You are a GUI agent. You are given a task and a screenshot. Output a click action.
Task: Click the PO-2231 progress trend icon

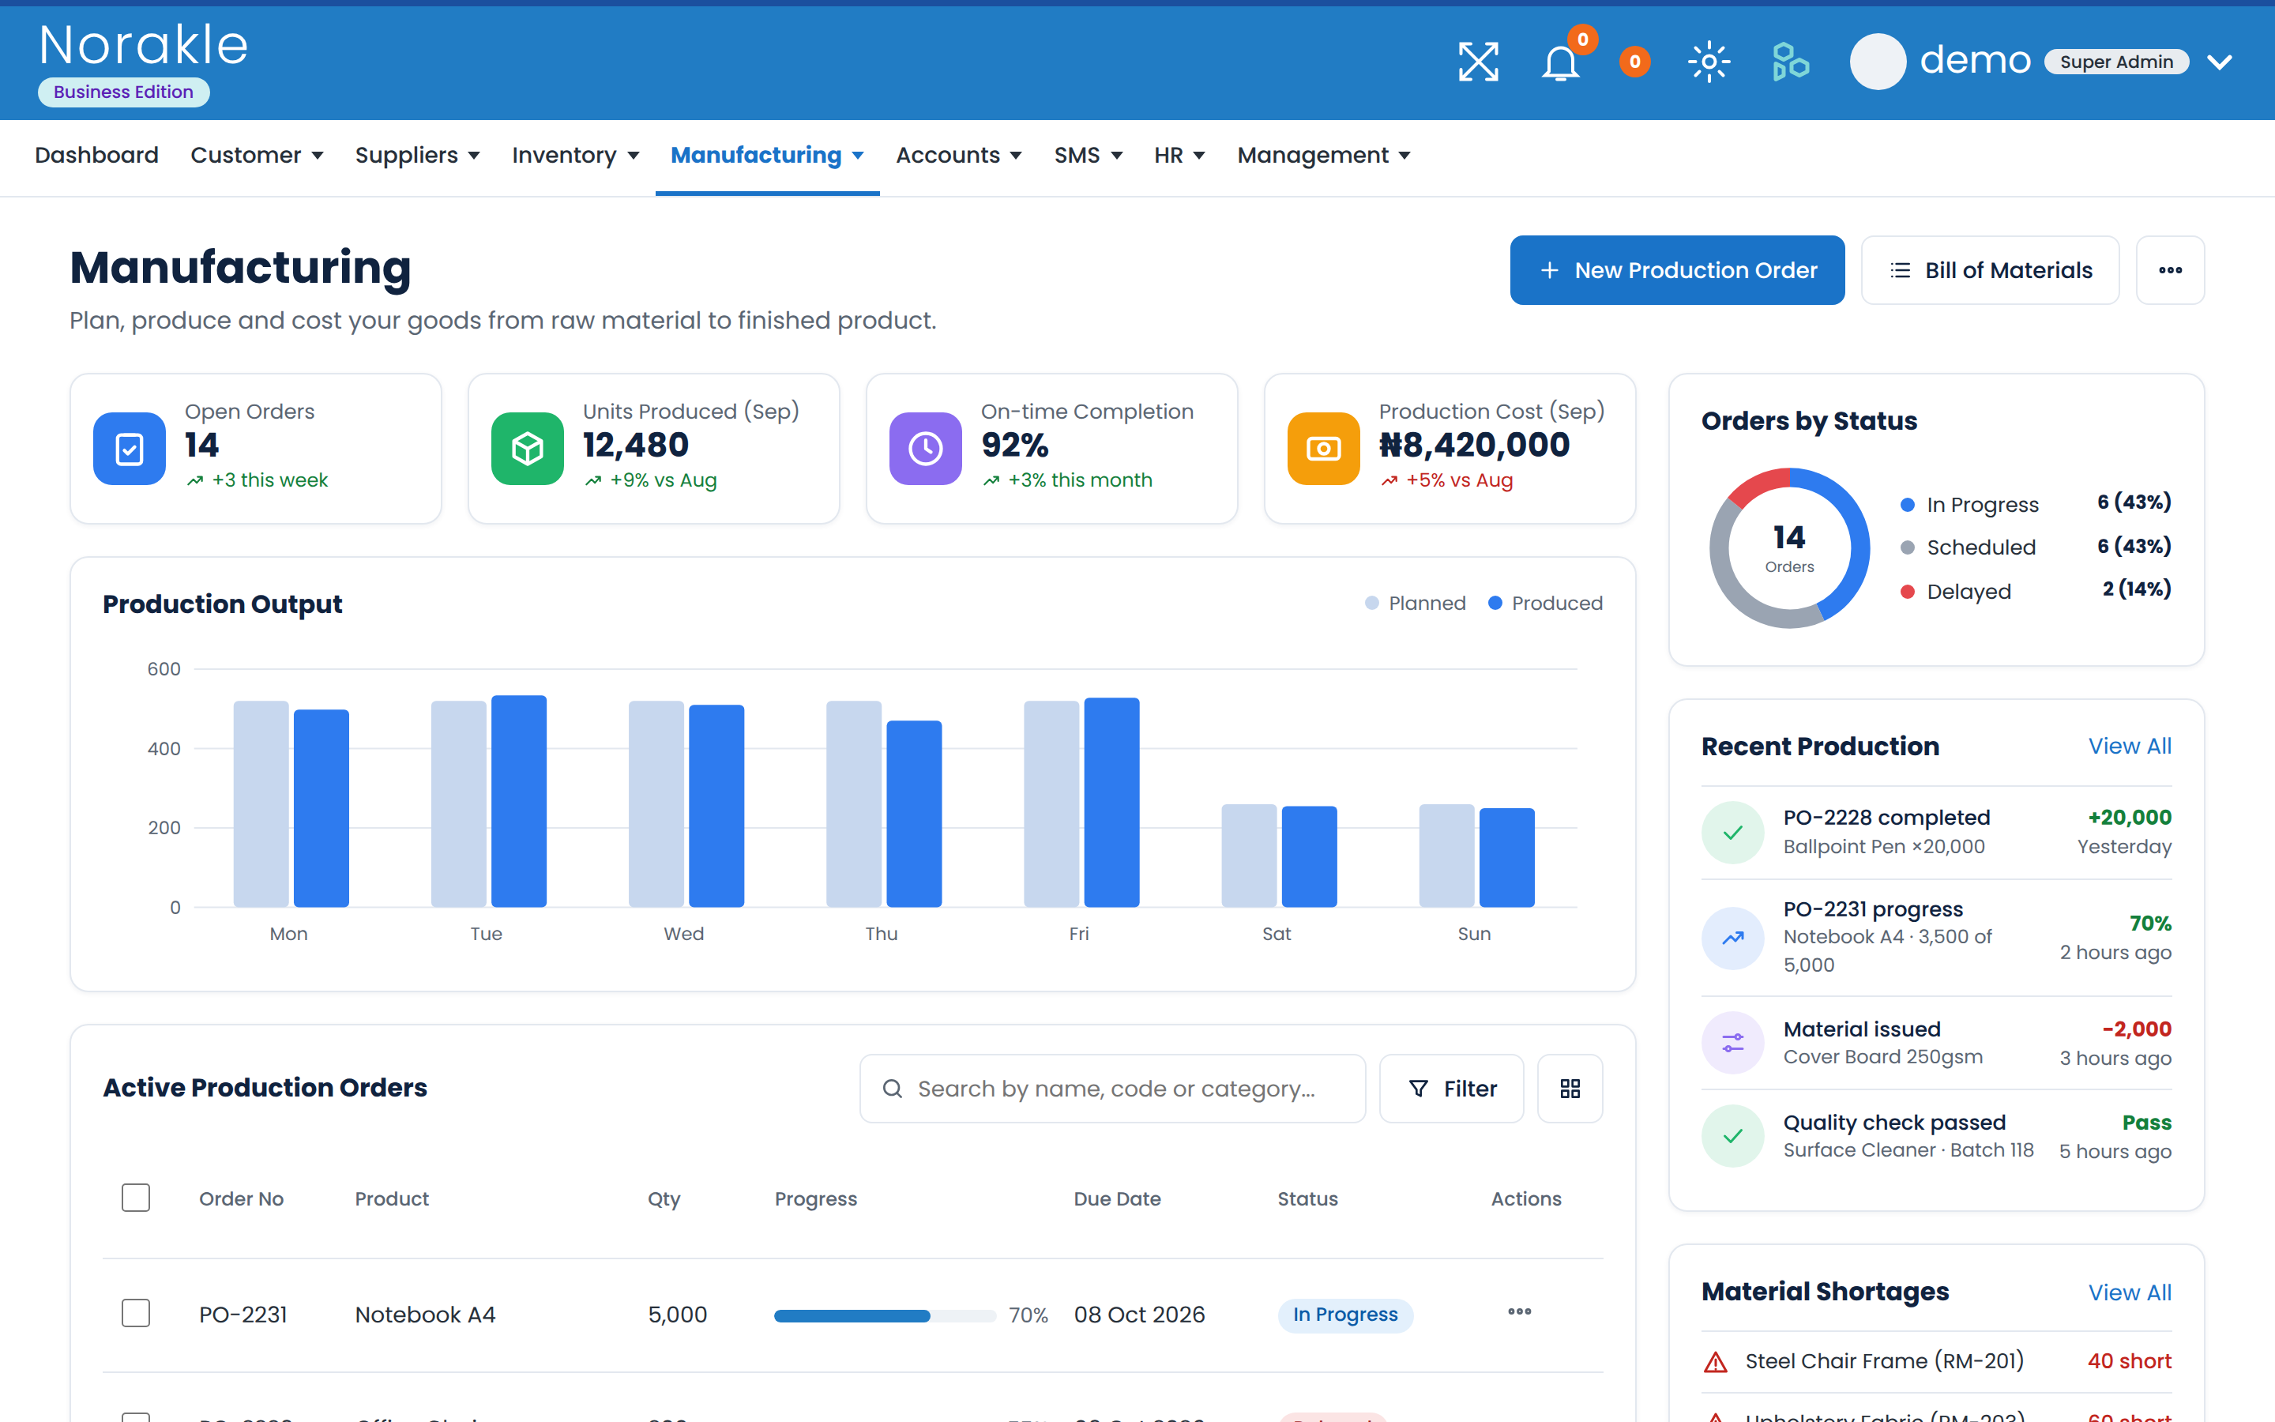pyautogui.click(x=1732, y=938)
